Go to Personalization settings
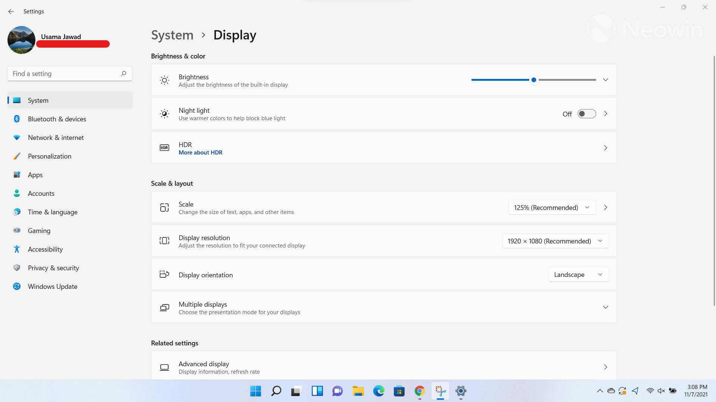This screenshot has width=716, height=402. pyautogui.click(x=50, y=156)
